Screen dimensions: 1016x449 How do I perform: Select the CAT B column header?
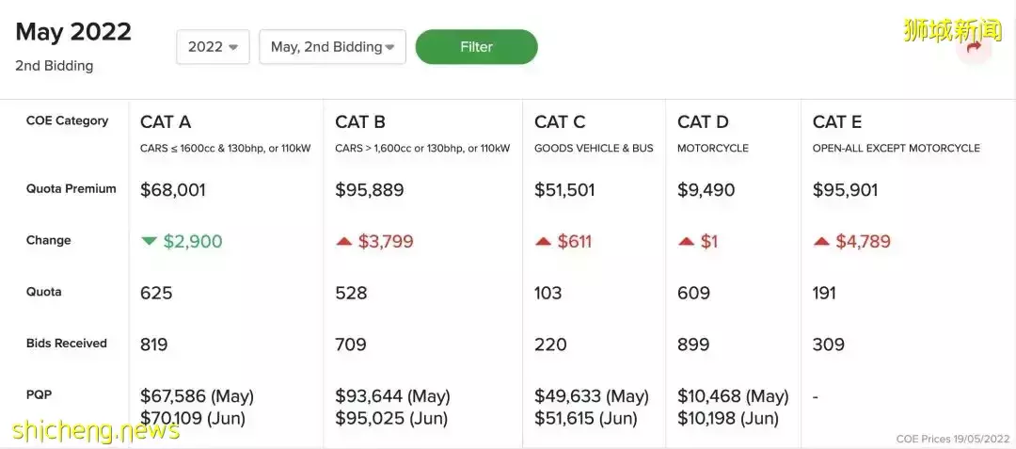(360, 121)
